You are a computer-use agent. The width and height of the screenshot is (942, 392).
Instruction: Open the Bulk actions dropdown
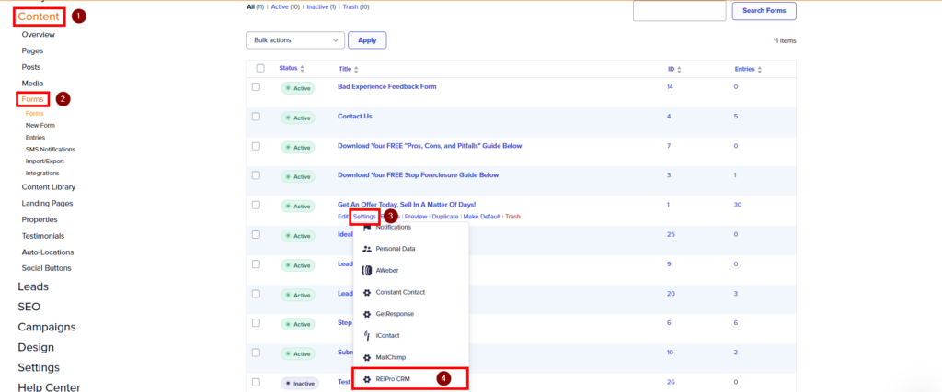[x=294, y=40]
